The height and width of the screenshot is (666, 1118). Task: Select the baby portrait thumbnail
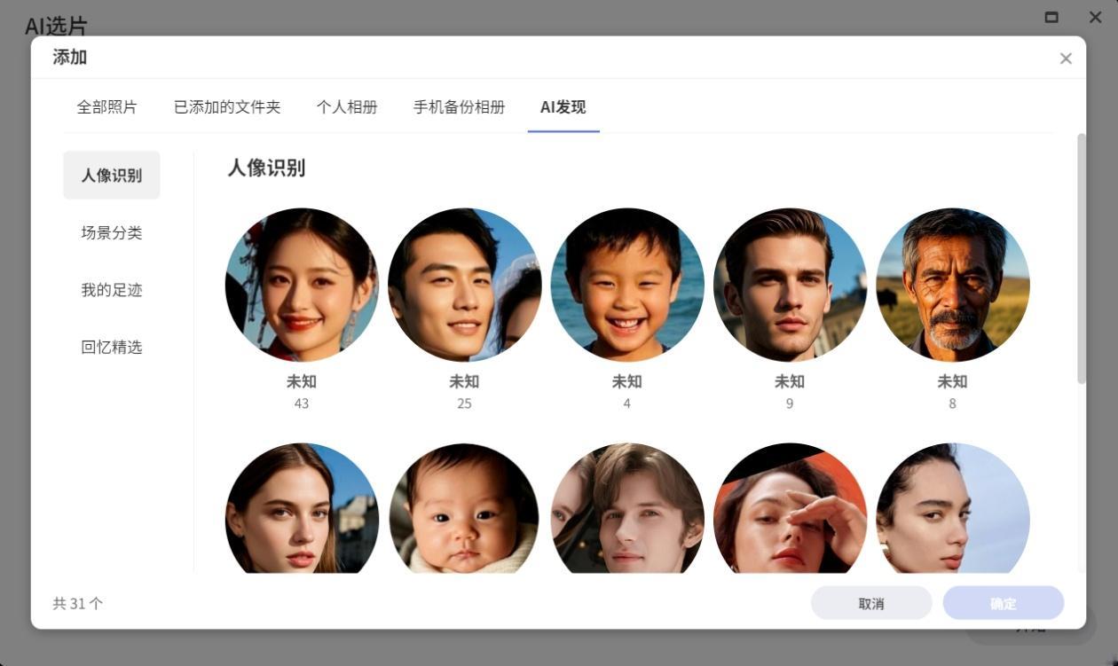[x=465, y=508]
